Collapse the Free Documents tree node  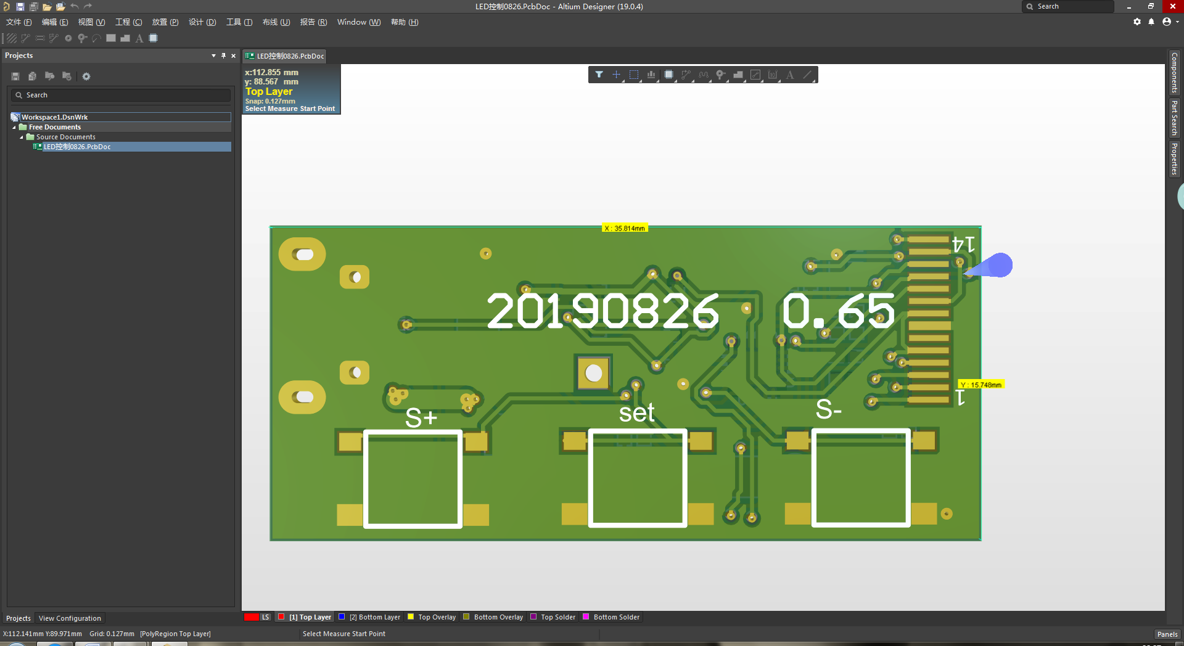tap(14, 127)
